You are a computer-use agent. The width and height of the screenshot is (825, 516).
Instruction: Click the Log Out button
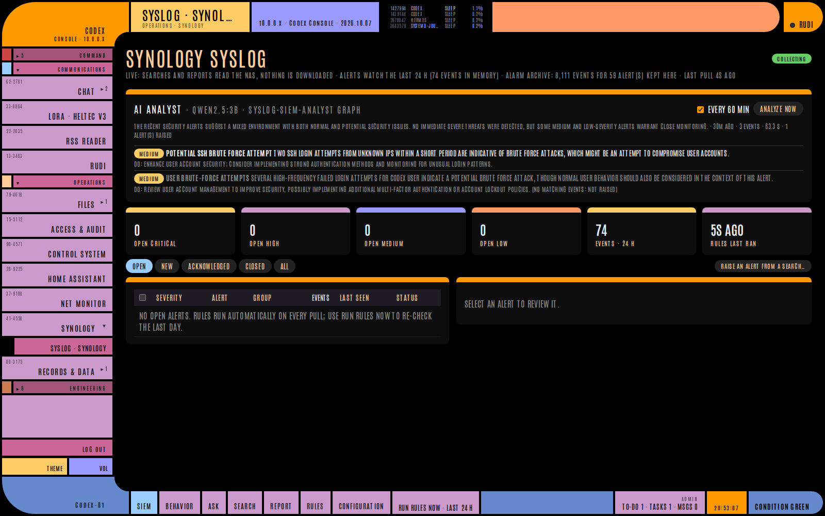click(x=57, y=448)
